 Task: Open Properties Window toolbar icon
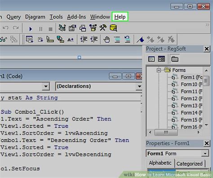(72, 28)
